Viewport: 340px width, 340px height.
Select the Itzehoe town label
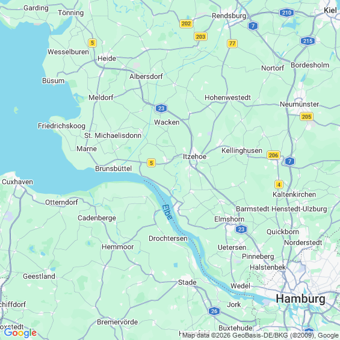tap(195, 156)
